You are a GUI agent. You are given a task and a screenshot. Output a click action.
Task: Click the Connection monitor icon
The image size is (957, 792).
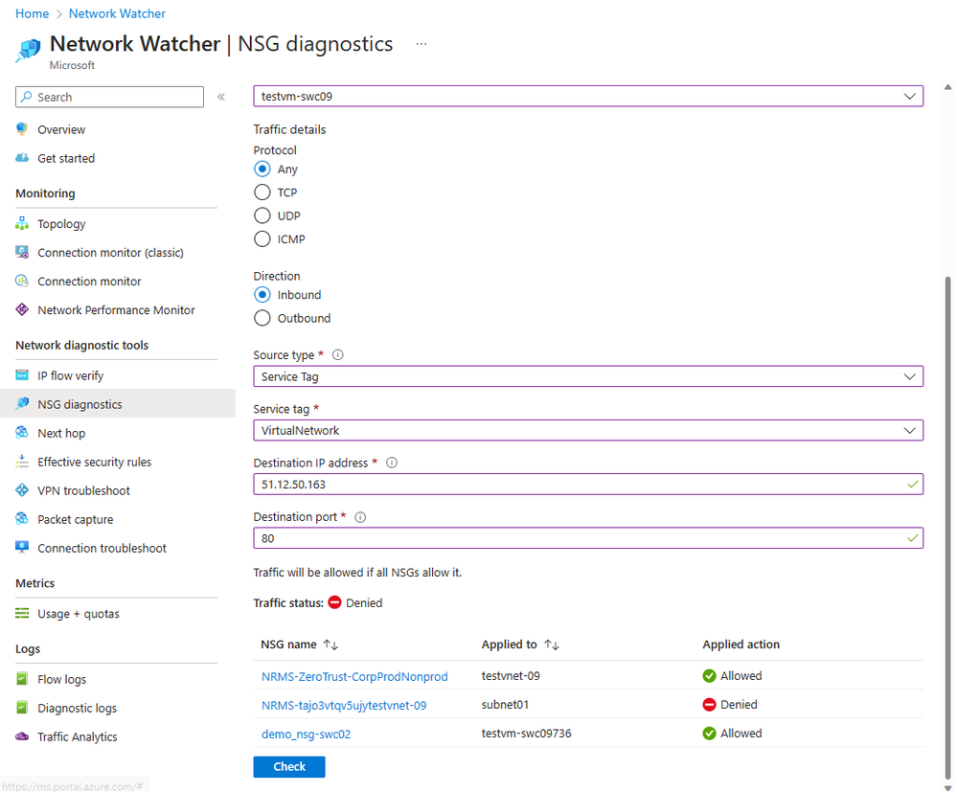pyautogui.click(x=22, y=281)
